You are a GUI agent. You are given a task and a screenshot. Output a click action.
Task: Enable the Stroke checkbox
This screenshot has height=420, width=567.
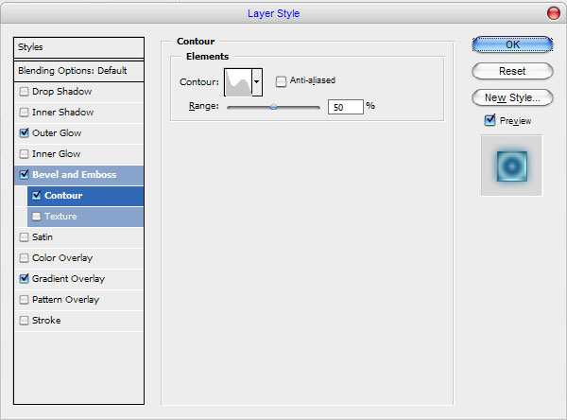24,321
